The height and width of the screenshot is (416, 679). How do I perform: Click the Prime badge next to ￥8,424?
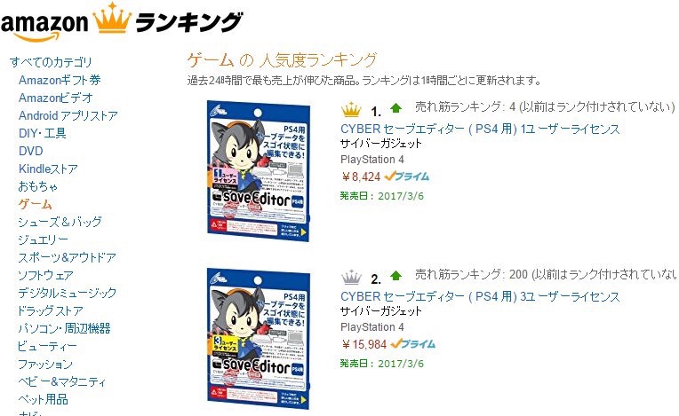pyautogui.click(x=407, y=177)
